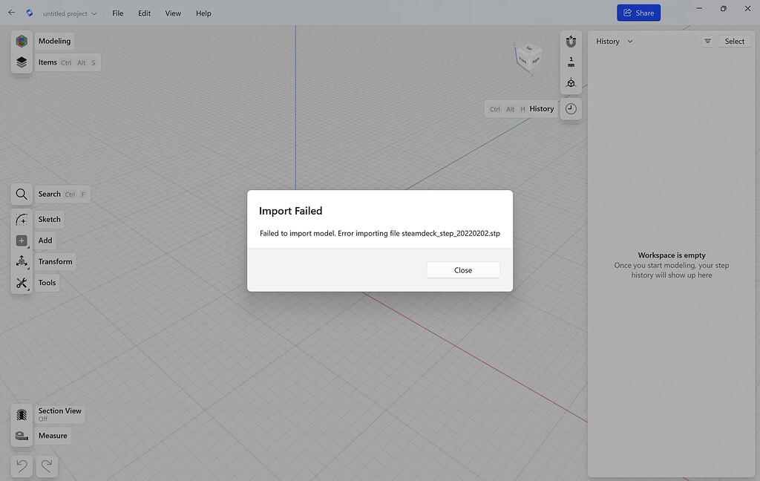This screenshot has height=481, width=760.
Task: Open Search with the magnifier icon
Action: pos(21,194)
